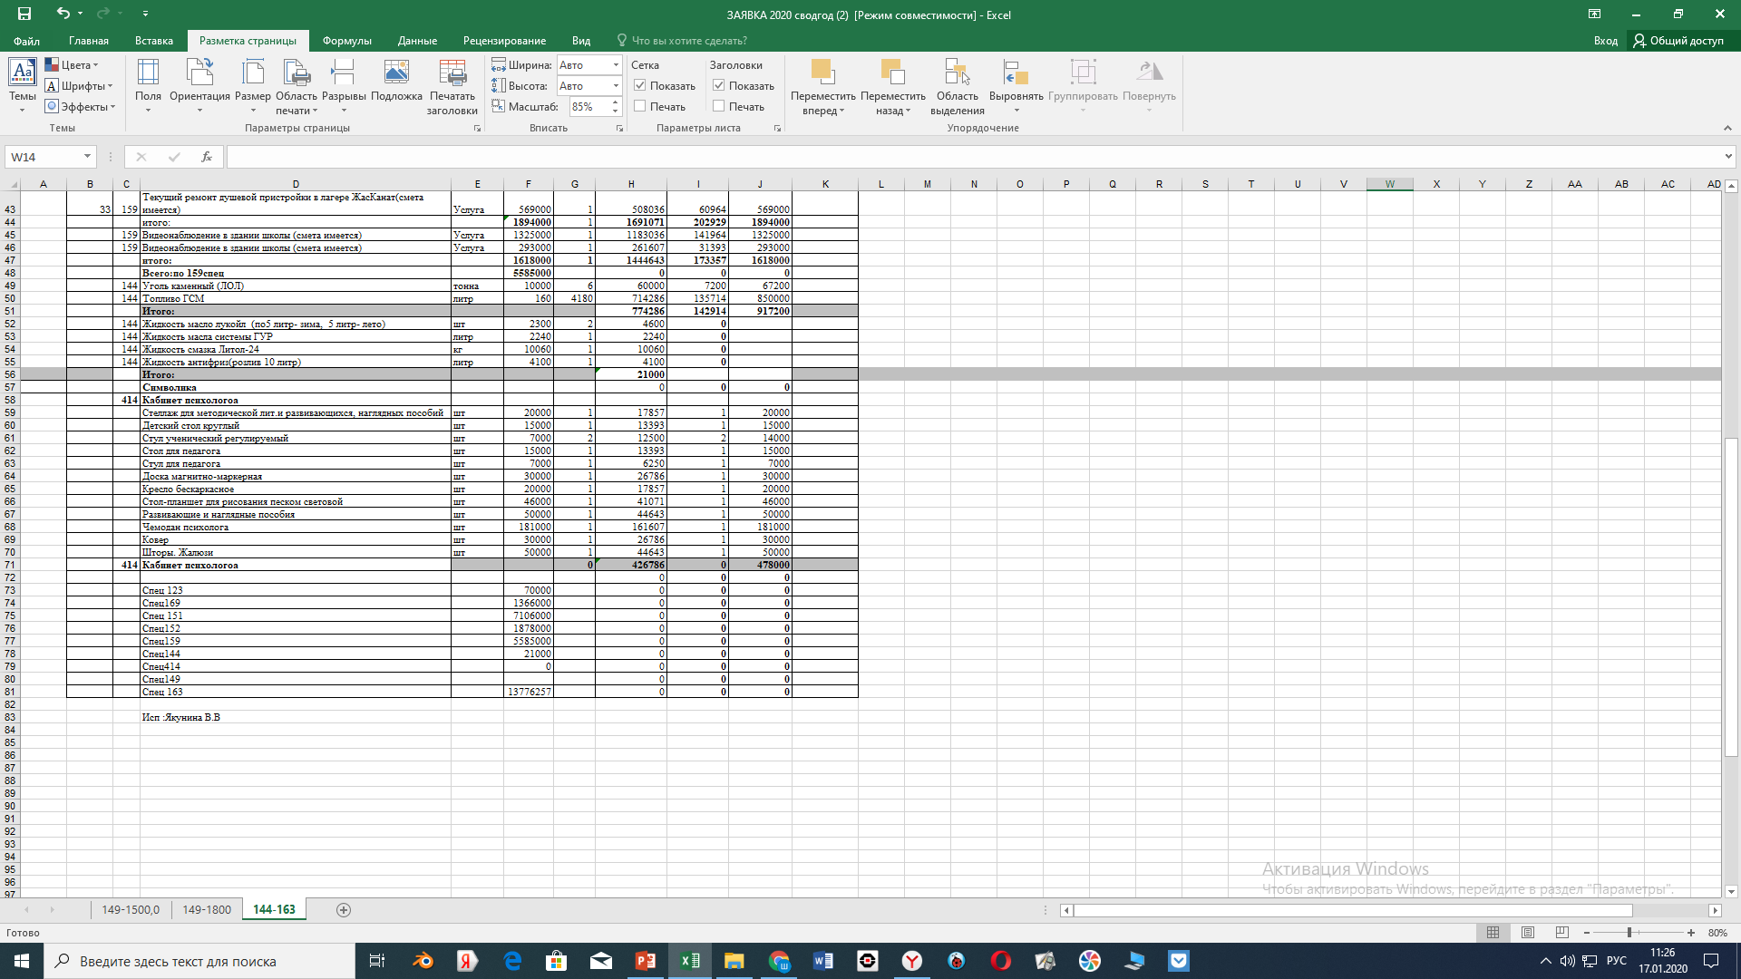Switch to Page Break Preview in status bar
This screenshot has width=1741, height=979.
coord(1561,933)
